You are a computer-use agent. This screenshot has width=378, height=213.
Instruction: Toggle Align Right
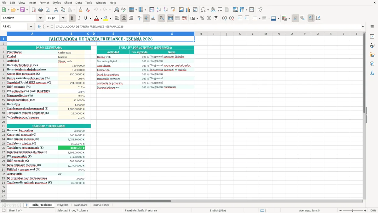[131, 18]
